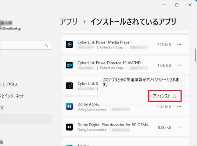
Task: Open more options for CyberLink Power Media Player
Action: tap(179, 44)
